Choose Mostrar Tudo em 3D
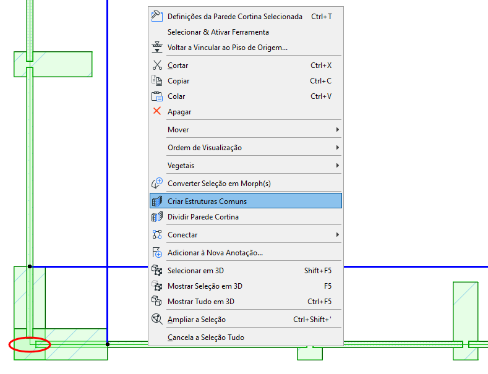This screenshot has width=488, height=374. coord(246,302)
